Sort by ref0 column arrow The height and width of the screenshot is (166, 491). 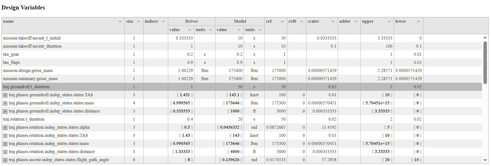pos(302,21)
